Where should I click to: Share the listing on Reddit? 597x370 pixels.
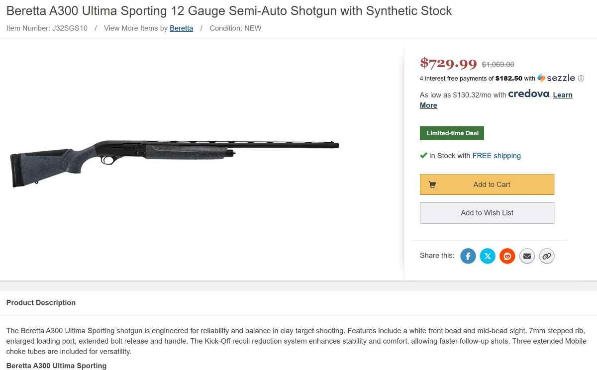coord(507,256)
